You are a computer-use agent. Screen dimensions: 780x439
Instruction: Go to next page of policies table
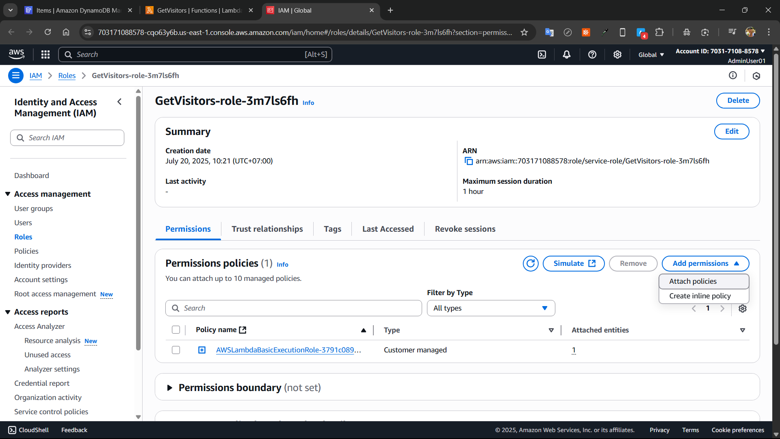[722, 309]
